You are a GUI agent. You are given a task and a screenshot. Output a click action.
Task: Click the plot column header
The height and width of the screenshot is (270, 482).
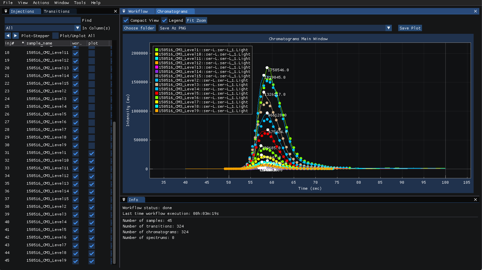[x=98, y=43]
